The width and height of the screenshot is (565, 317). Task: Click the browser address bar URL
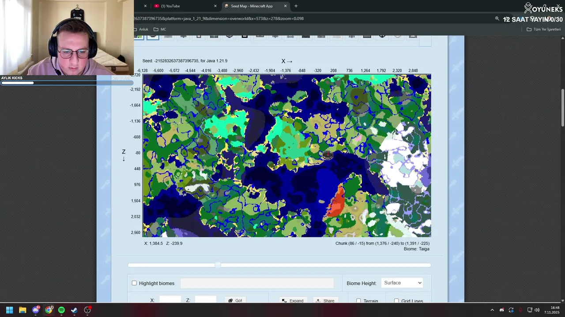click(x=218, y=18)
